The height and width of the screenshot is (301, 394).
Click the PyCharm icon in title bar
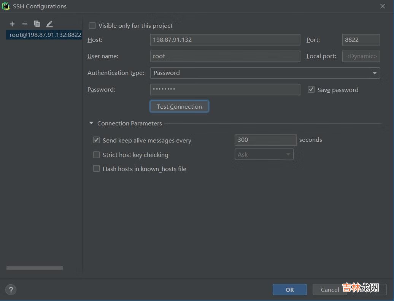coord(6,6)
